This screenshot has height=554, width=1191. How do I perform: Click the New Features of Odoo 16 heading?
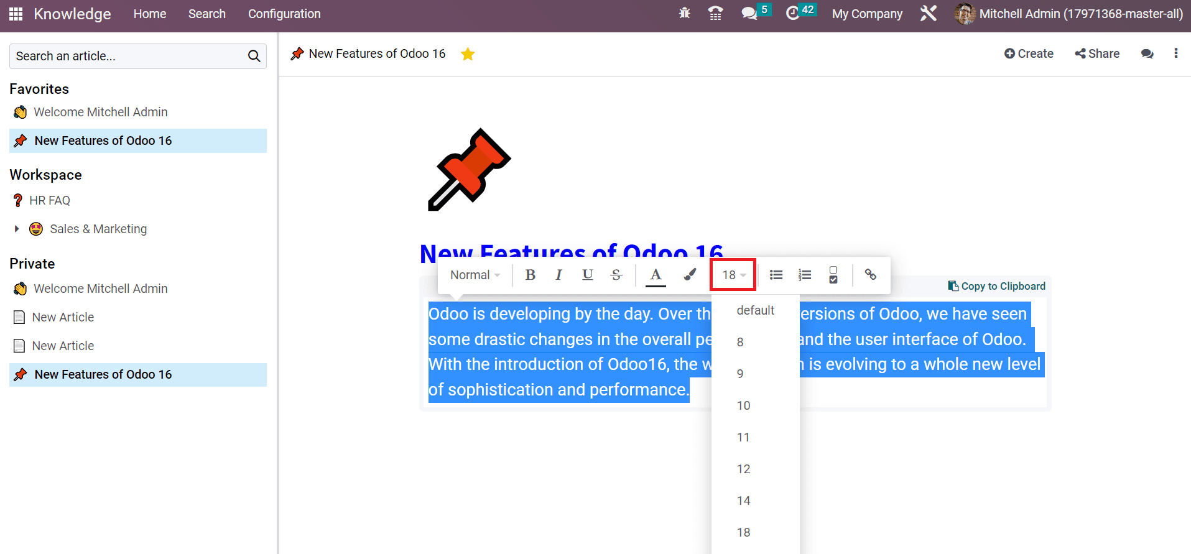pyautogui.click(x=571, y=252)
